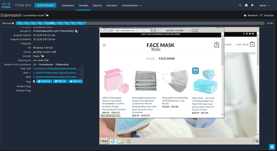Click the shopping cart icon on the Face Mask page
Image resolution: width=277 pixels, height=151 pixels.
[x=216, y=45]
